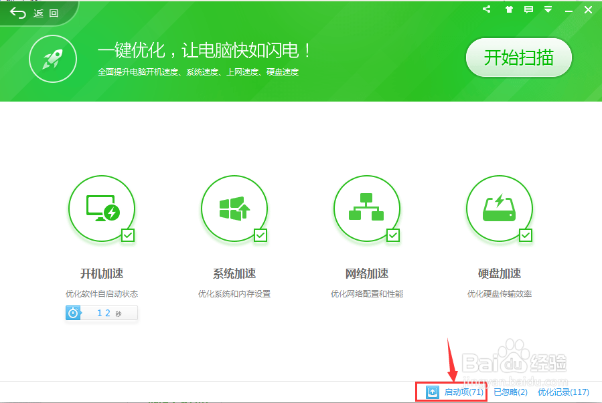The image size is (602, 403).
Task: Uncheck the 网络加速 checkbox
Action: coord(393,235)
